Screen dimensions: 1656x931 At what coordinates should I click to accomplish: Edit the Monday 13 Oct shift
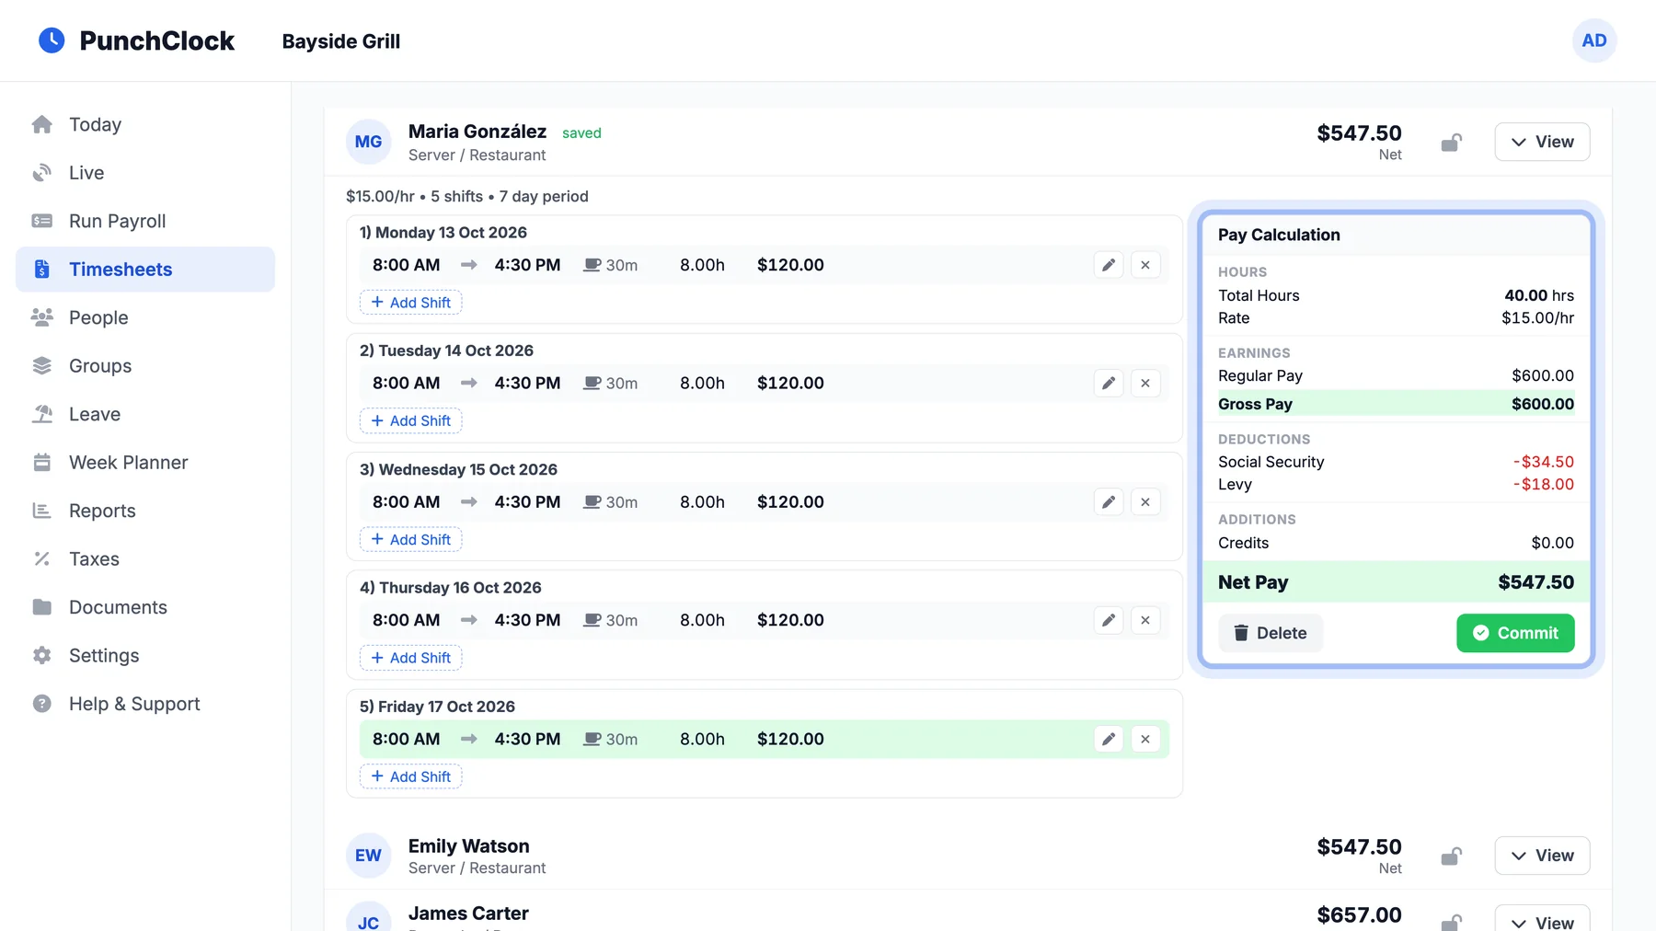coord(1109,265)
